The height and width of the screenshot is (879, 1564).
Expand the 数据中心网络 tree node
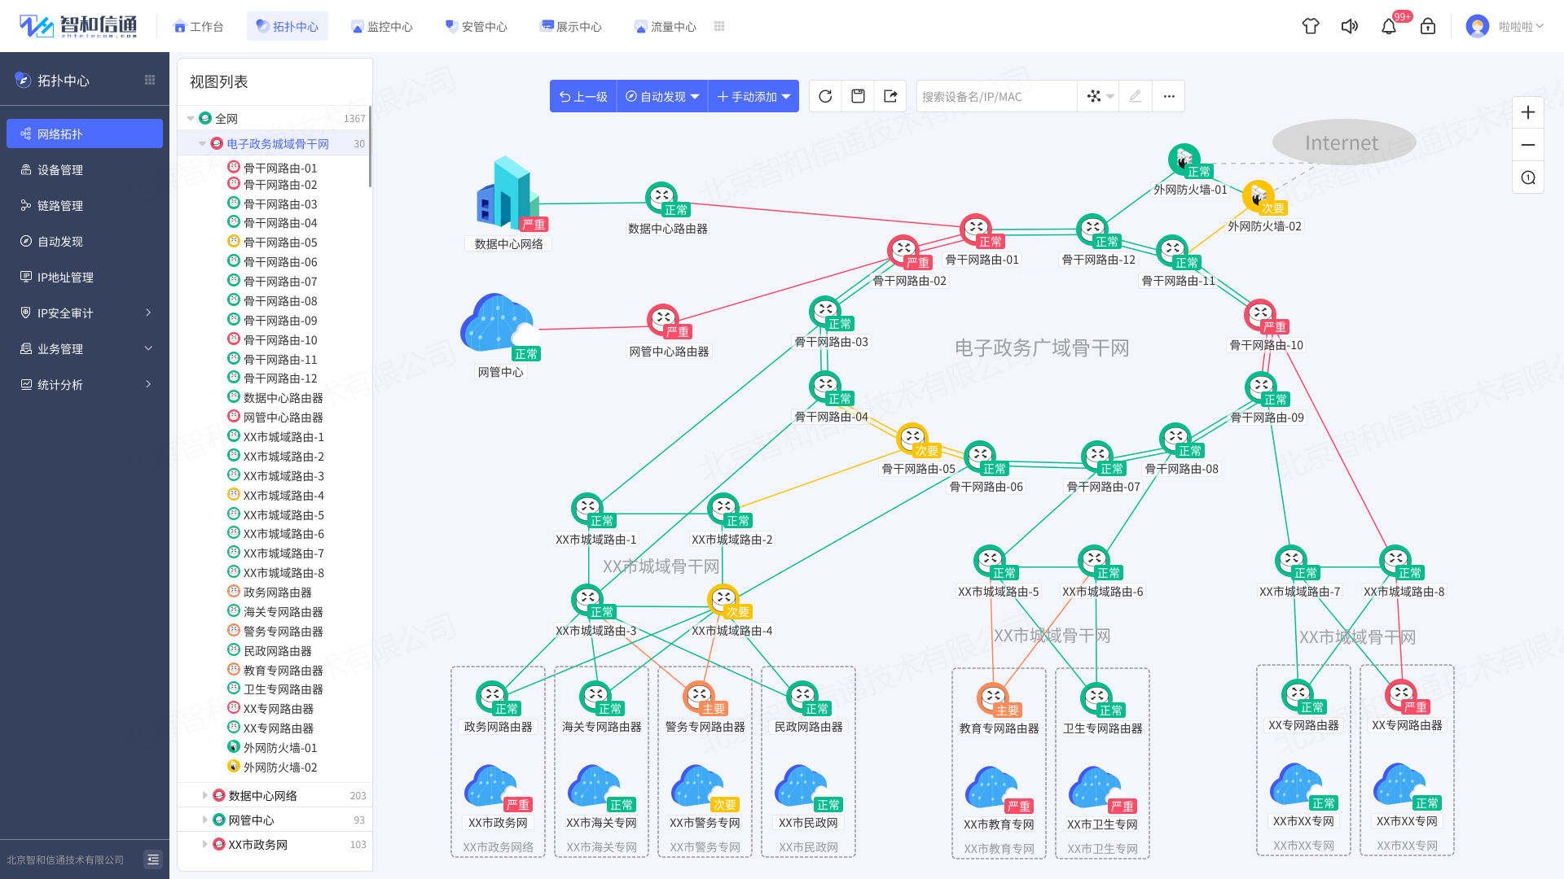(x=205, y=795)
